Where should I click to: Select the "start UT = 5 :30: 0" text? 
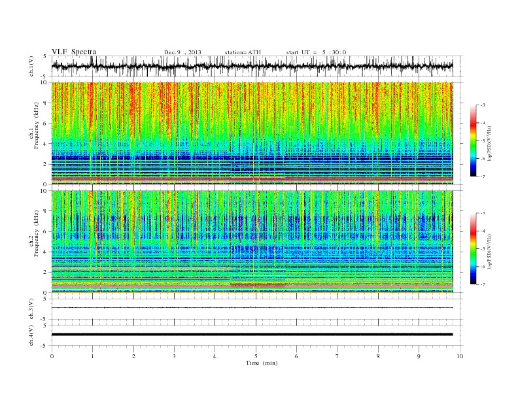(x=316, y=52)
